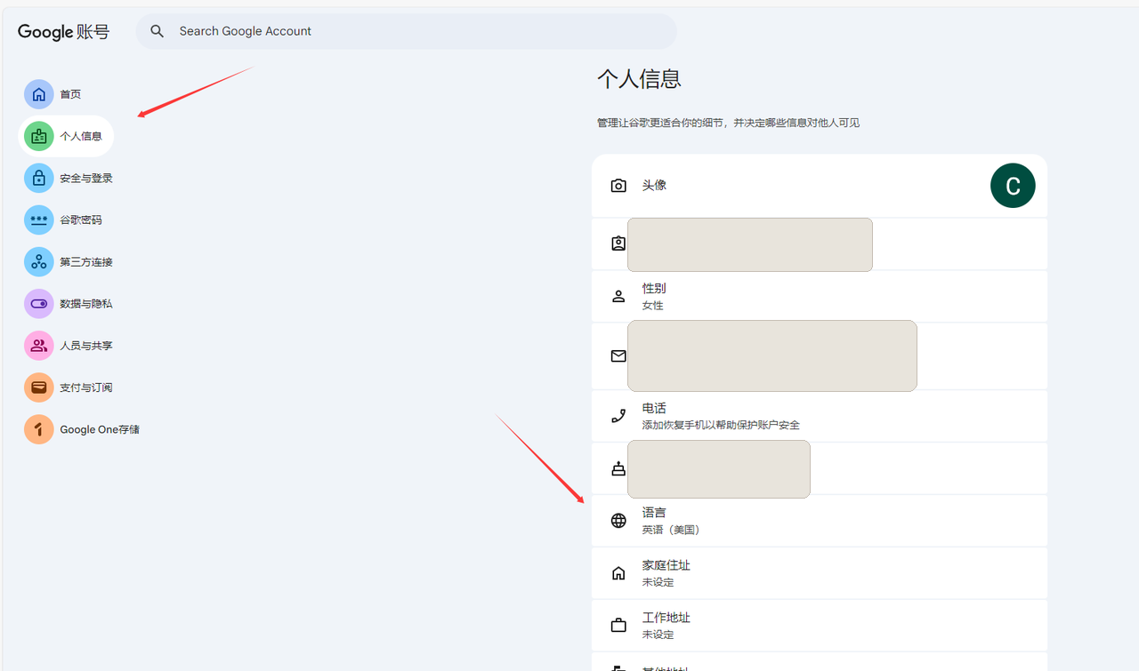The width and height of the screenshot is (1139, 671).
Task: Open the 家庭住址 row
Action: coord(820,573)
